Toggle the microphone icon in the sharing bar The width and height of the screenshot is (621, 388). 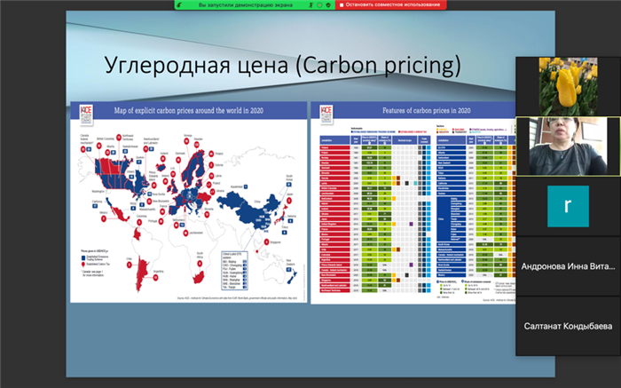point(309,5)
